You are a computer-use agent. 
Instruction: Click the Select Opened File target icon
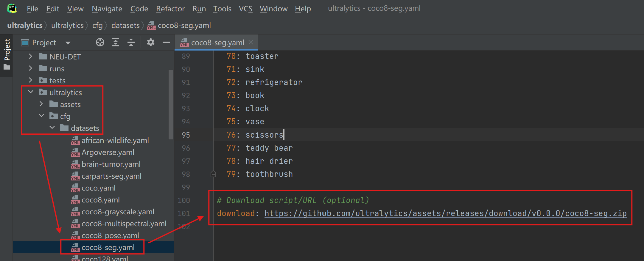coord(100,43)
